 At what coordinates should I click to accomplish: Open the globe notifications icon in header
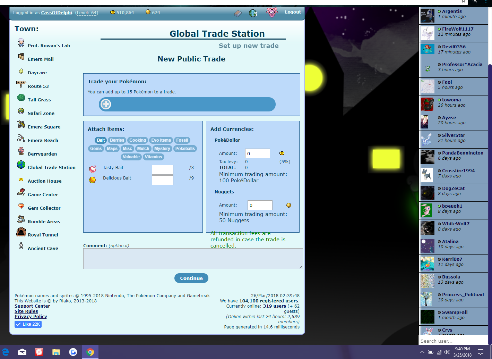pos(253,13)
